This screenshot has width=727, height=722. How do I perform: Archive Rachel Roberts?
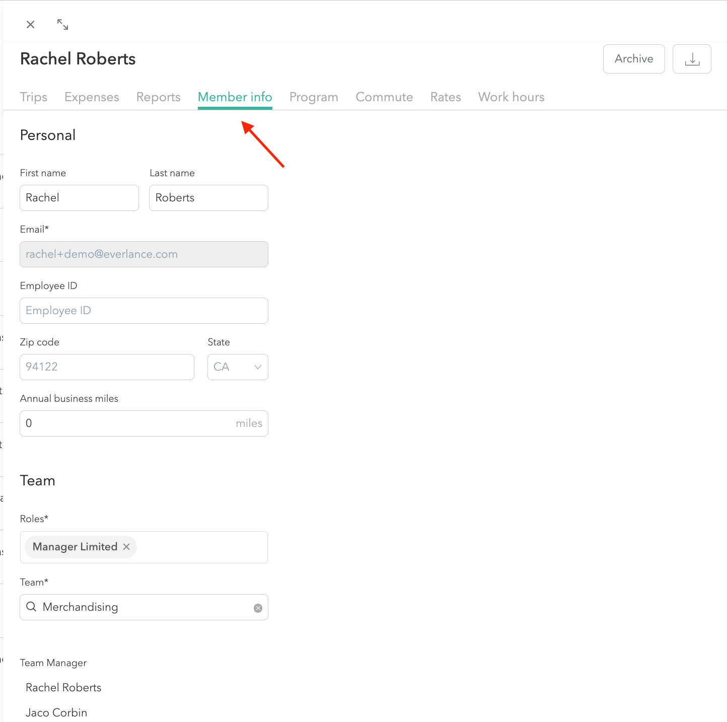pyautogui.click(x=633, y=59)
